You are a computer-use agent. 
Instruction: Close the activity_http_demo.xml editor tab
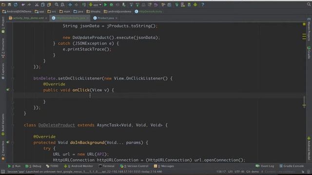[46, 18]
